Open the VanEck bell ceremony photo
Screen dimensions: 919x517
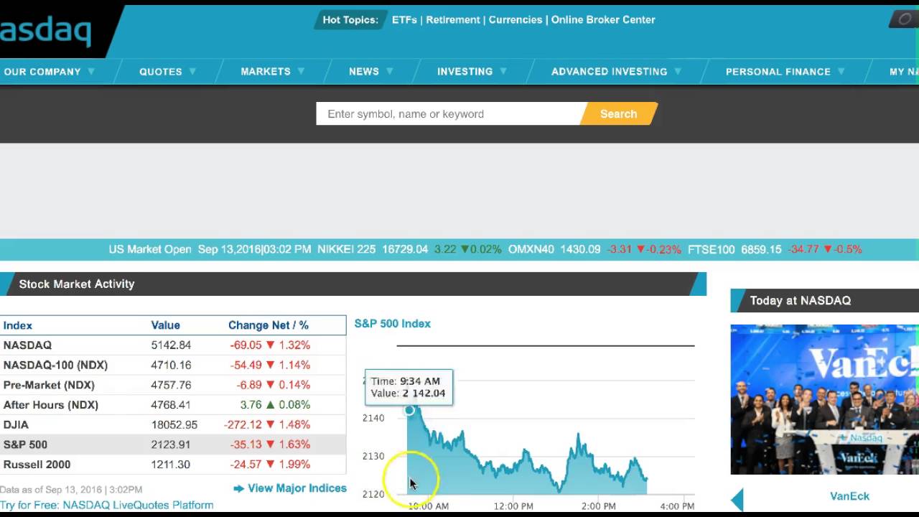click(x=824, y=399)
